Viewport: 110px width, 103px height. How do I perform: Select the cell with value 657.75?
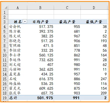40,93
